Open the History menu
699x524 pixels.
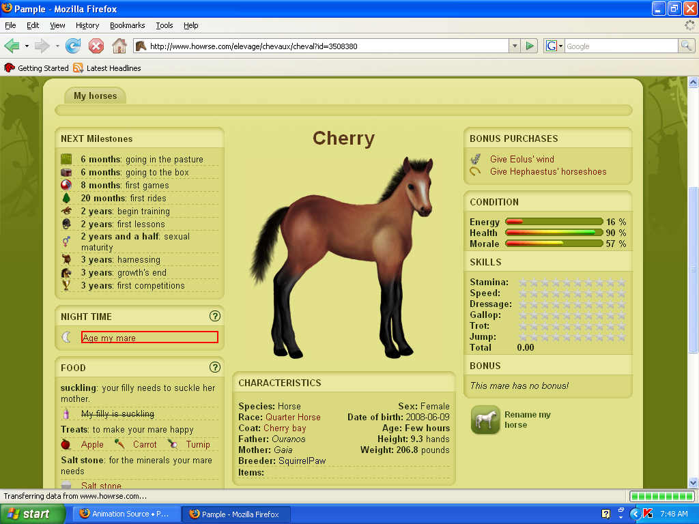coord(87,25)
